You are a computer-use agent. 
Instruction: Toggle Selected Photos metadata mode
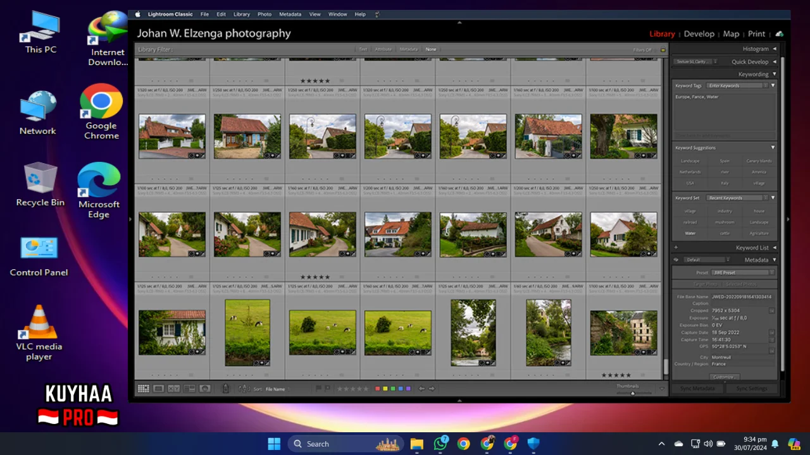click(741, 284)
